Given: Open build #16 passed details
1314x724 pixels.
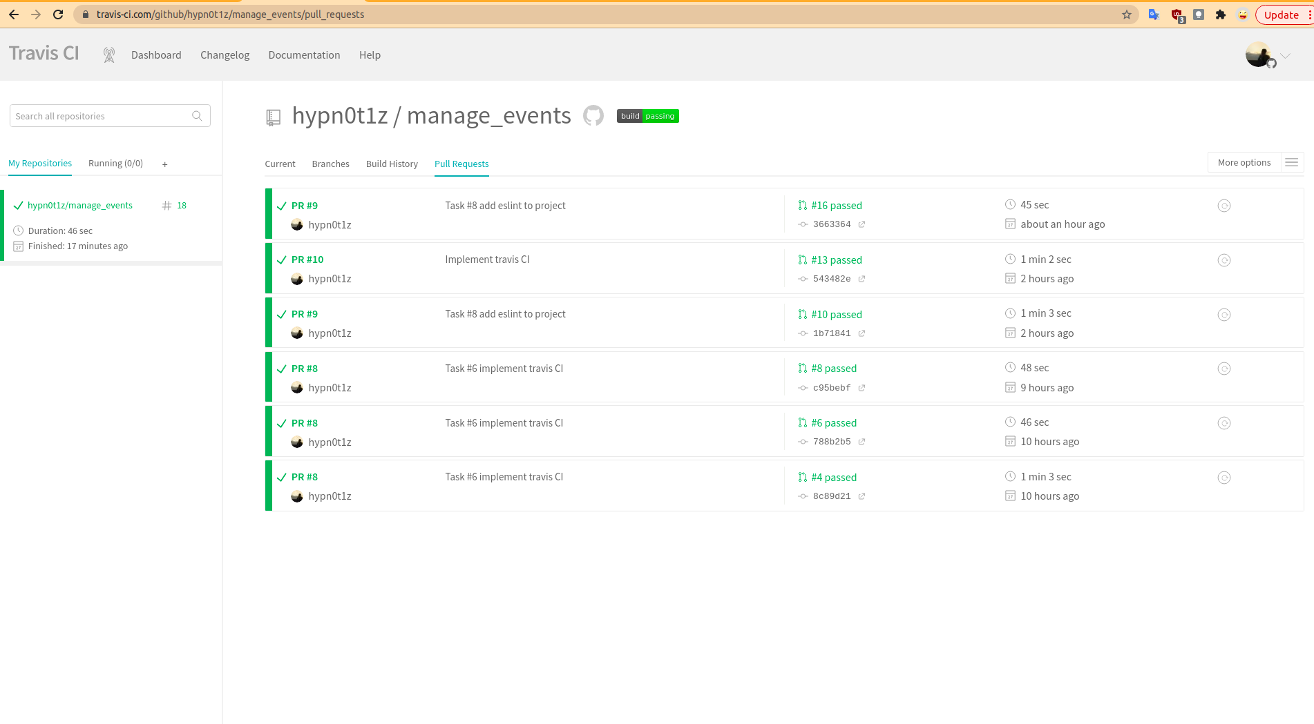Looking at the screenshot, I should tap(837, 205).
